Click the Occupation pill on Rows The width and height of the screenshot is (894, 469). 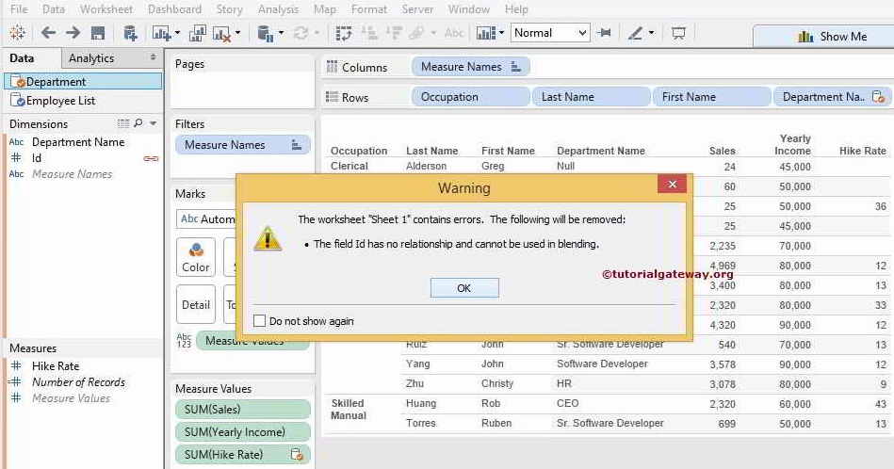point(470,97)
